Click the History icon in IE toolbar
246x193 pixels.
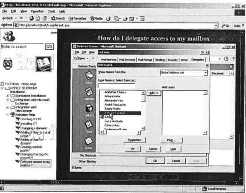108,19
